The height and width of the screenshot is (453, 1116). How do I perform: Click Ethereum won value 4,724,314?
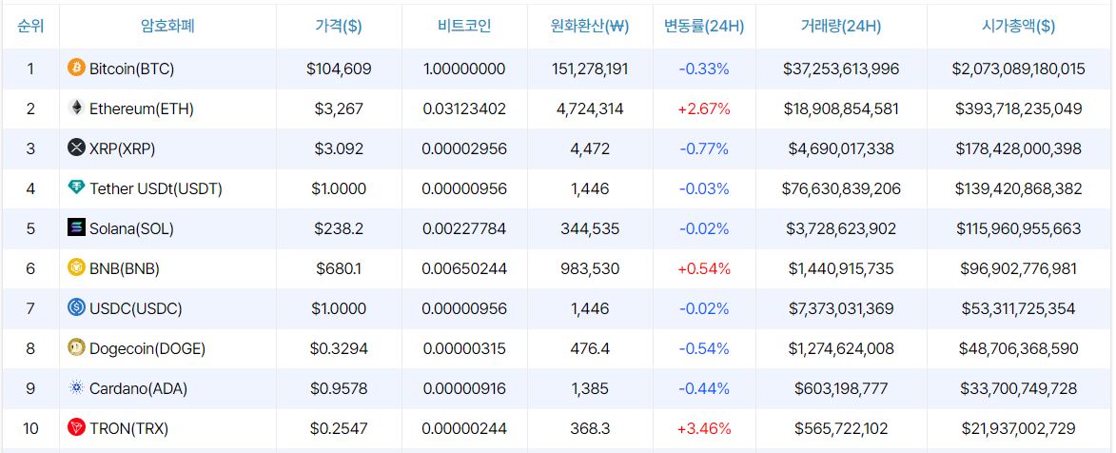[590, 109]
